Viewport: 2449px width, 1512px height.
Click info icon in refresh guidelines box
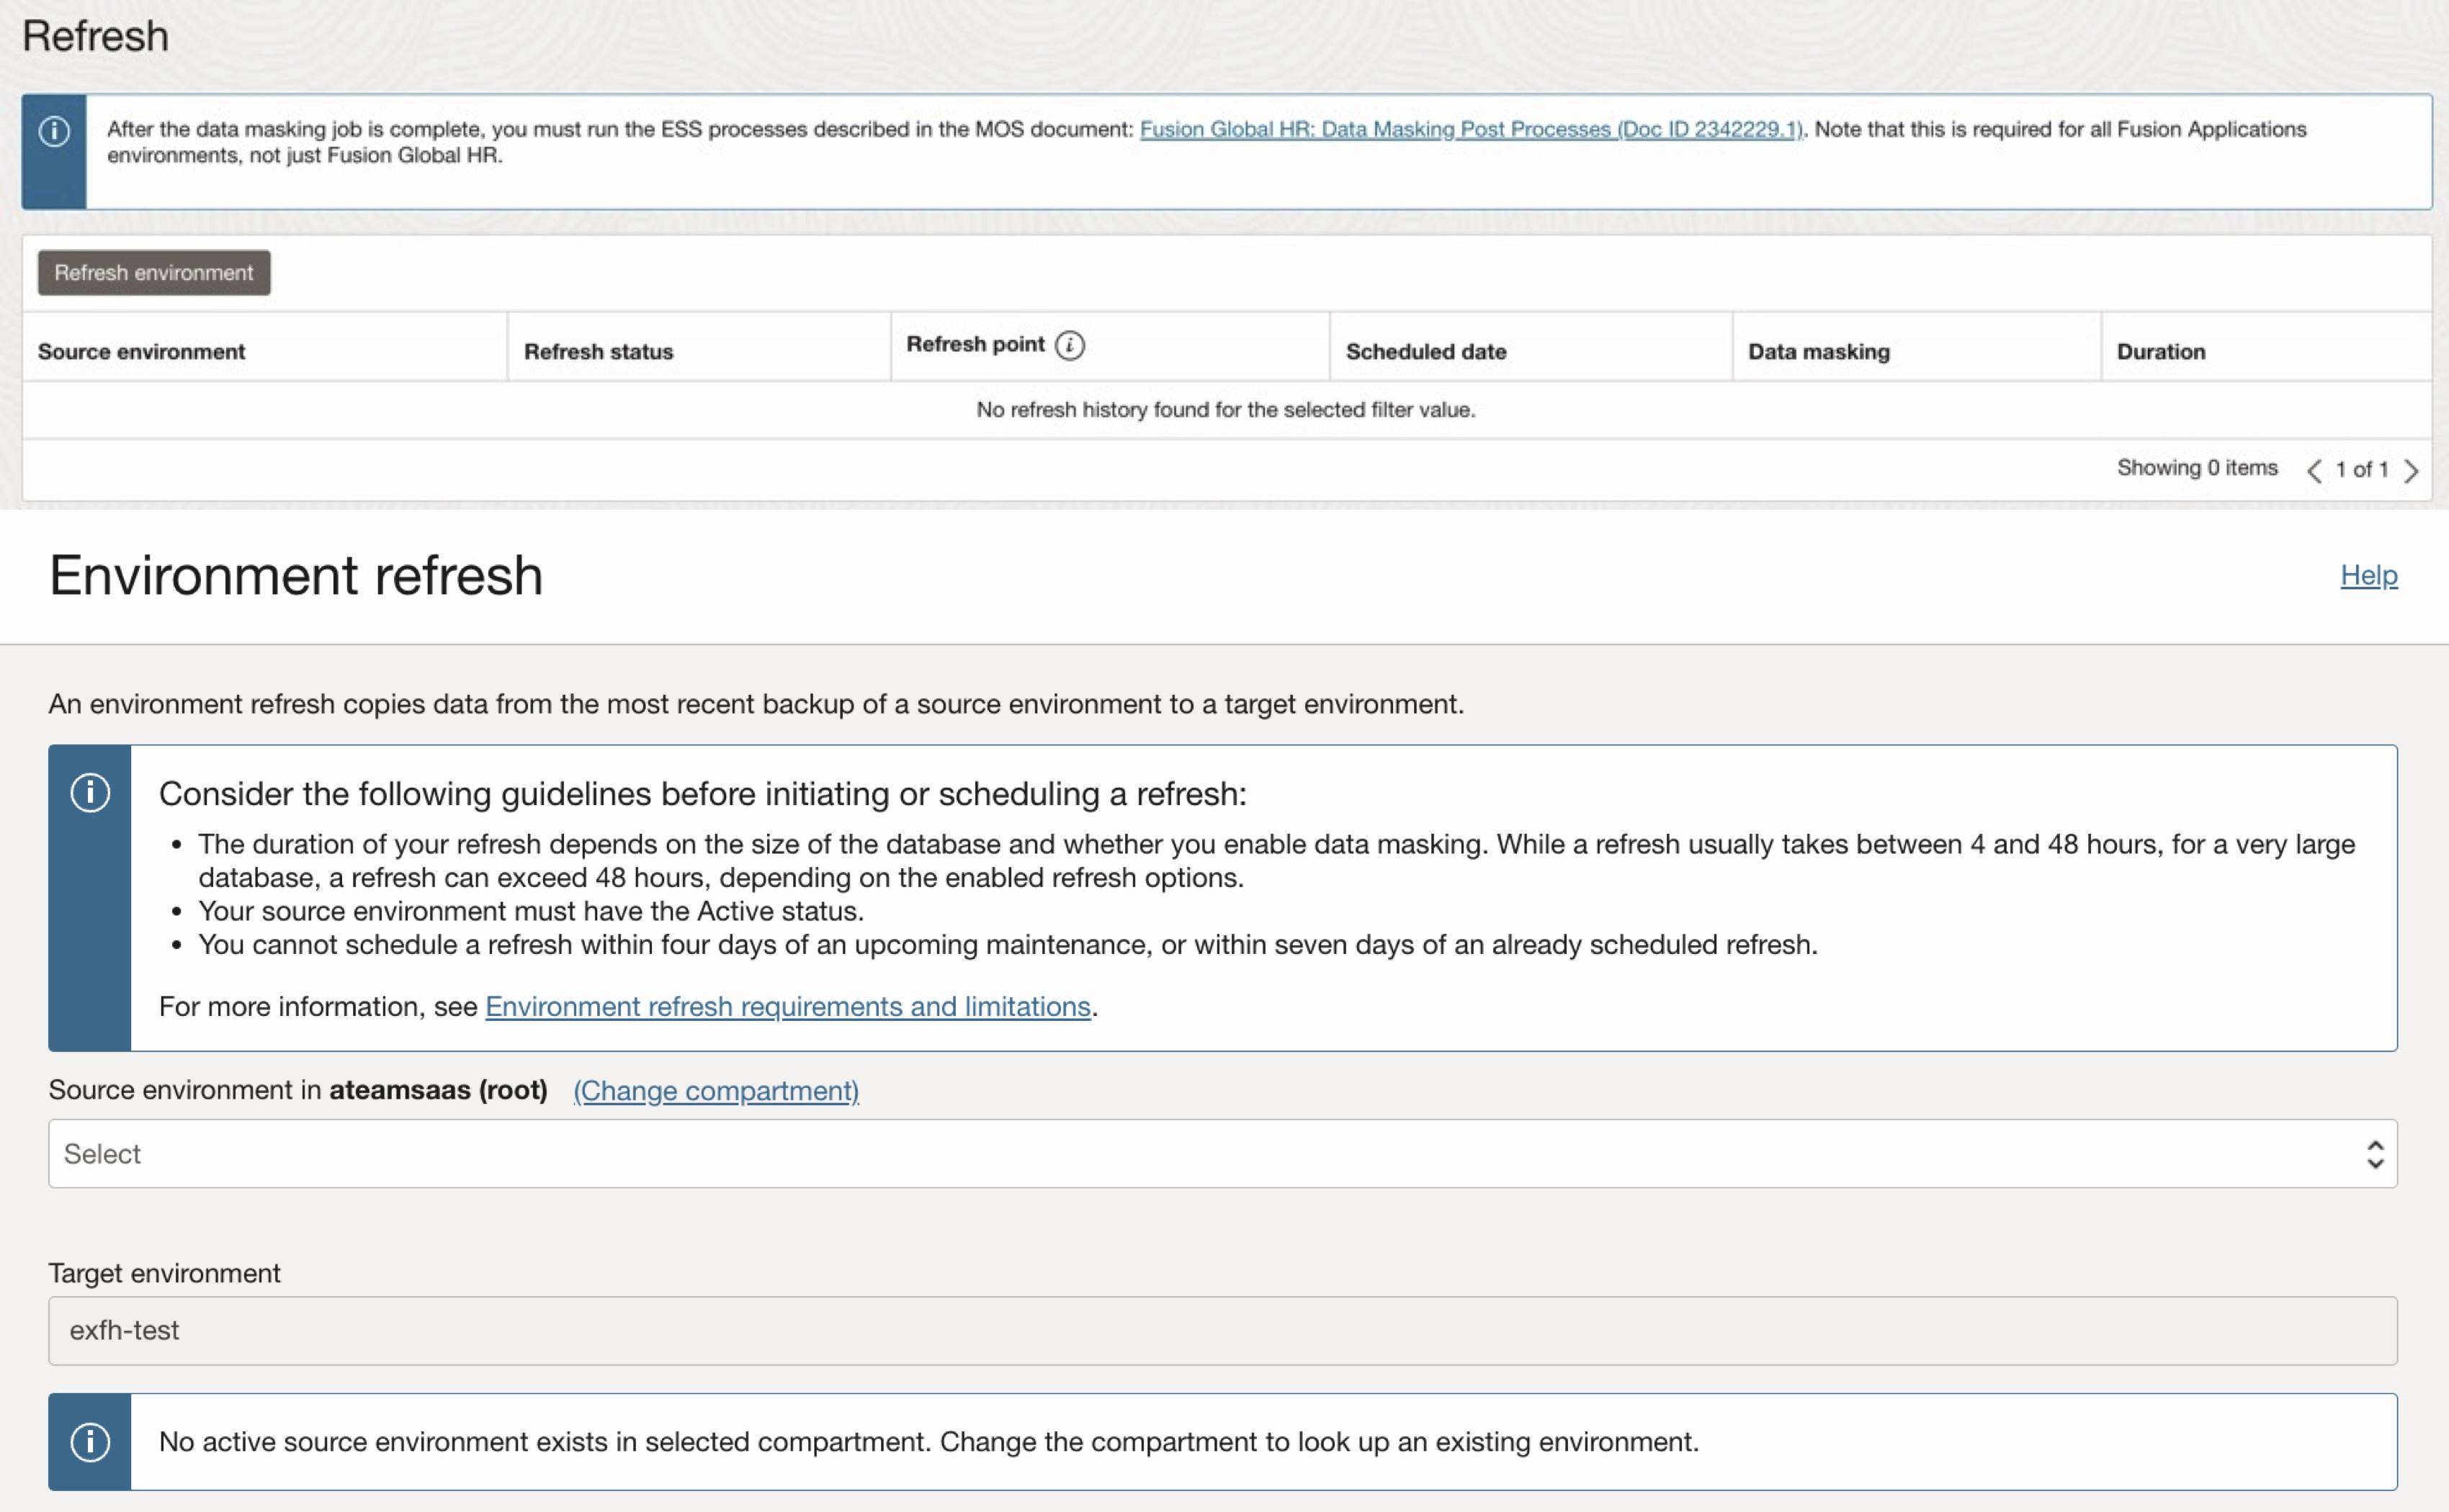(90, 793)
